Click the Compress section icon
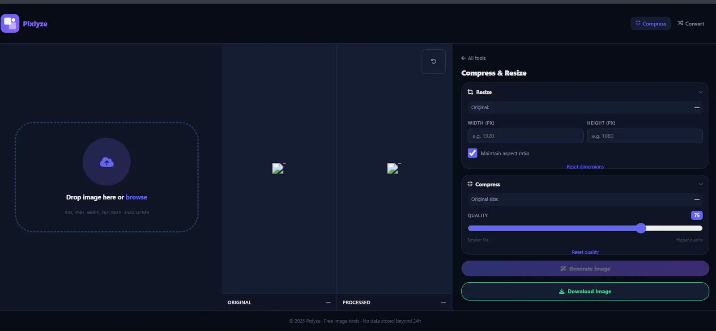The width and height of the screenshot is (716, 331). (470, 184)
